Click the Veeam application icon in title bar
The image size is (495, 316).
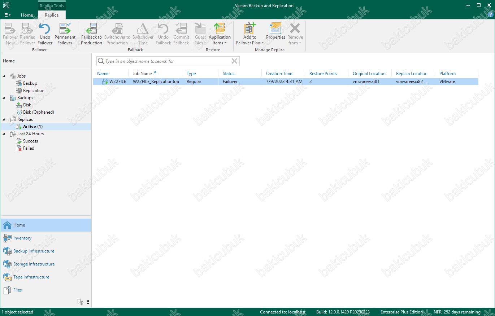click(x=6, y=5)
